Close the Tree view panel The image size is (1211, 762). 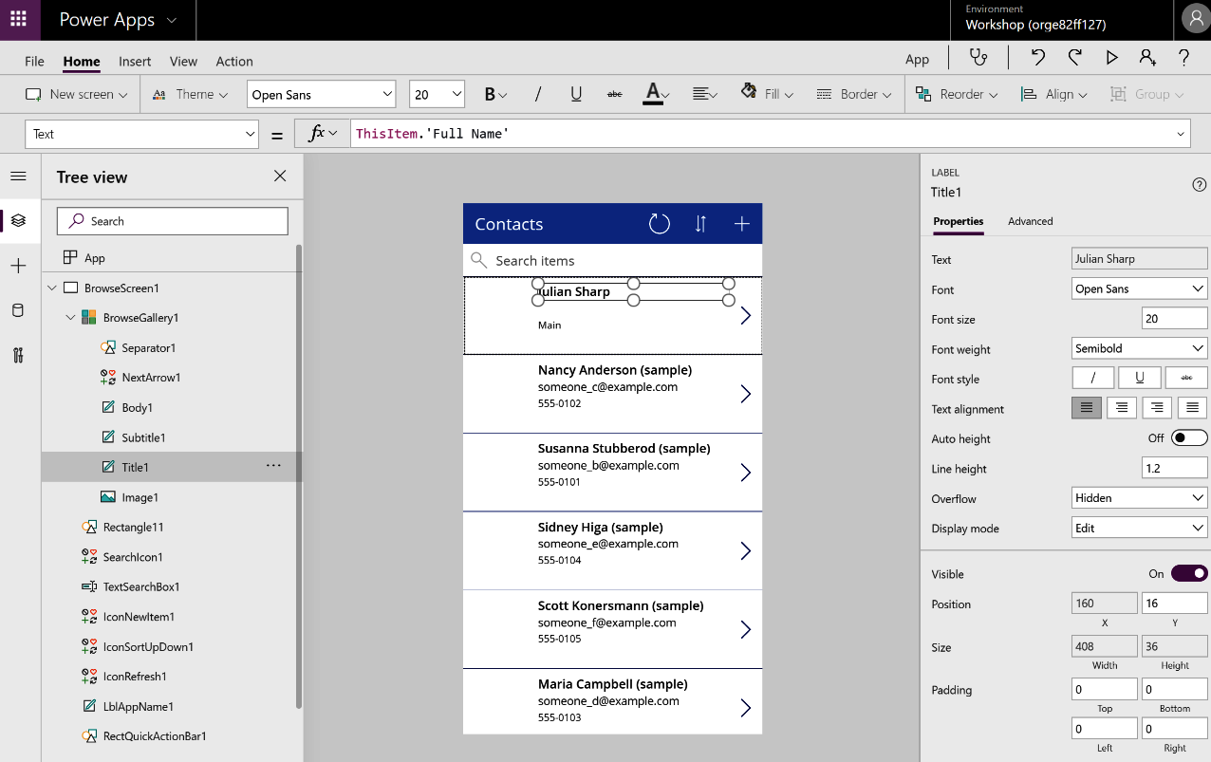[x=280, y=176]
